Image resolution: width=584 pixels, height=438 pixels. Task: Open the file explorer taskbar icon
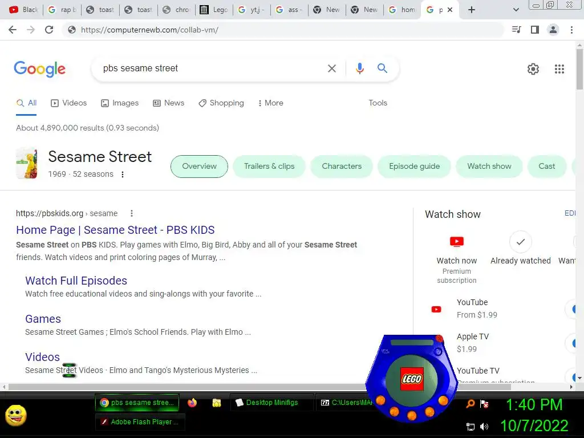tap(216, 403)
